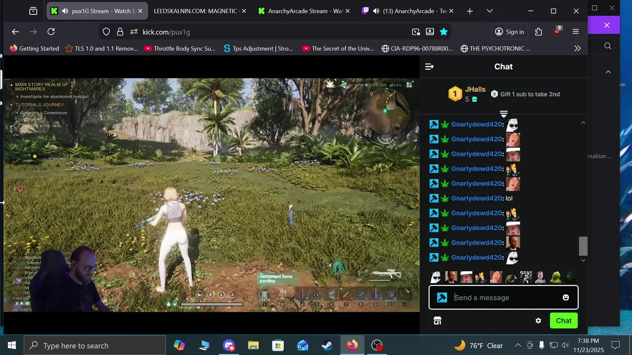632x355 pixels.
Task: Open chat settings gear icon
Action: 538,320
